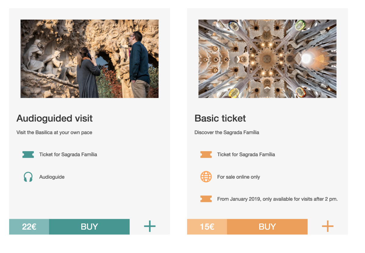Open the basilica ceiling photo thumbnail
Image resolution: width=365 pixels, height=253 pixels.
tap(267, 59)
